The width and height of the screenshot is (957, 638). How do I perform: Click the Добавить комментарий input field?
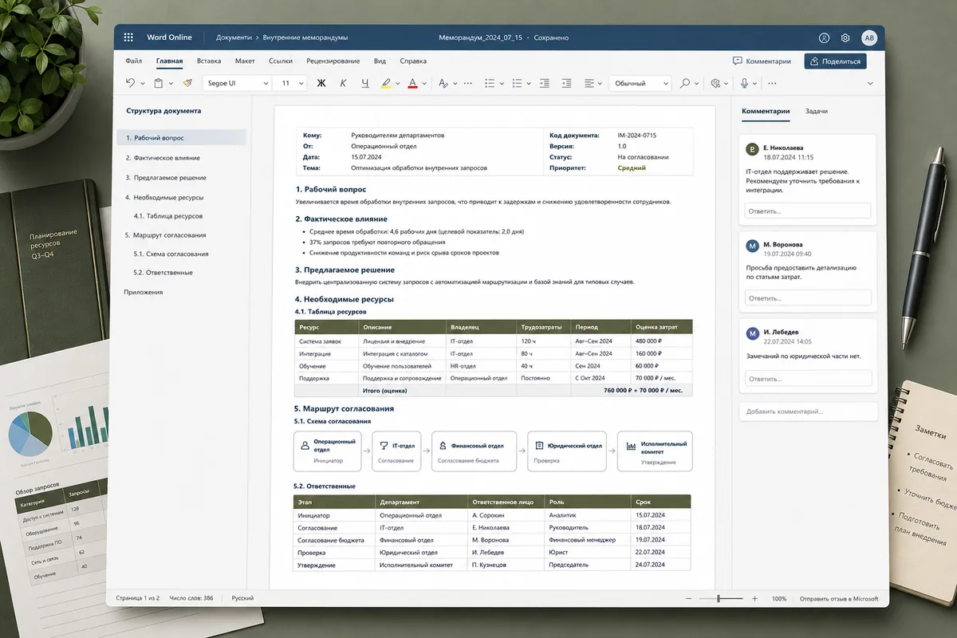[x=808, y=412]
